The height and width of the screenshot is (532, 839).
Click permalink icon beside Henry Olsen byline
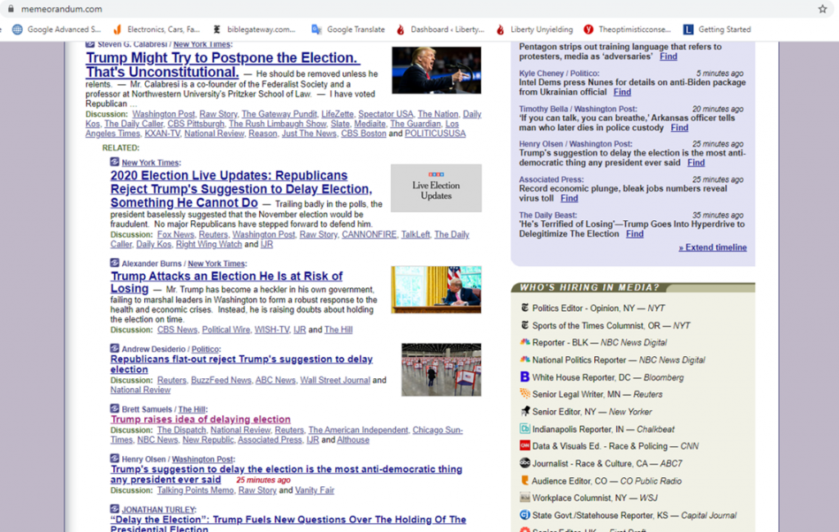(x=115, y=458)
